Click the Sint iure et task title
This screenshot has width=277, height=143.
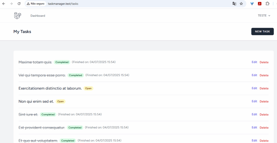click(x=28, y=115)
